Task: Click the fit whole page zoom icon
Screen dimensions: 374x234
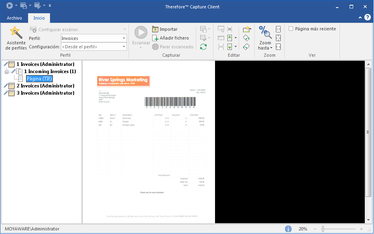Action: point(278,38)
